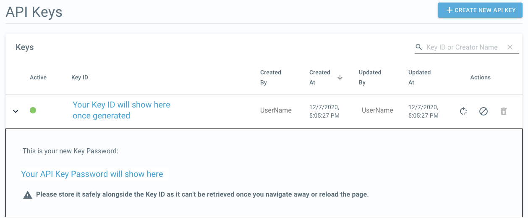
Task: Deactivate the key with the block icon
Action: 484,111
